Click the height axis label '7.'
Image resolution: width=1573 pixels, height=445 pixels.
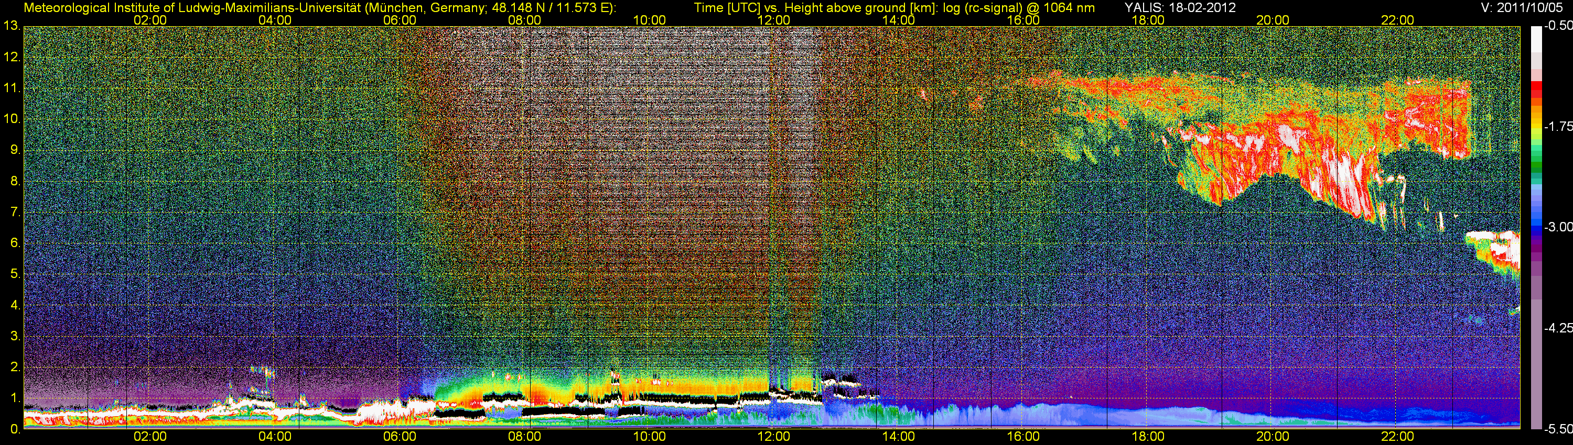click(15, 212)
